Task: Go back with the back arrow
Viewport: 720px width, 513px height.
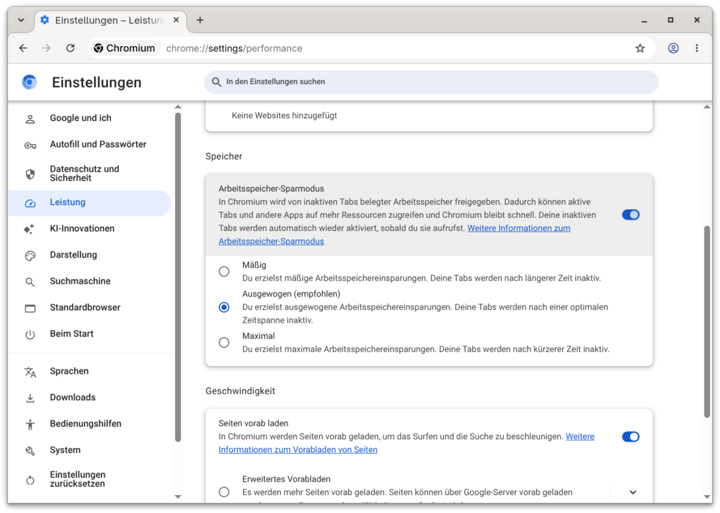Action: 23,48
